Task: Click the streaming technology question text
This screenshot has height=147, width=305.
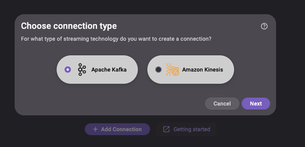Action: click(116, 39)
